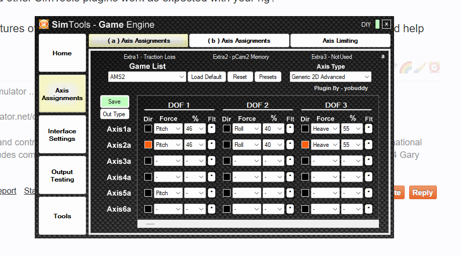Open Axis5a DOF 2 filter button
The image size is (462, 256).
tap(290, 193)
